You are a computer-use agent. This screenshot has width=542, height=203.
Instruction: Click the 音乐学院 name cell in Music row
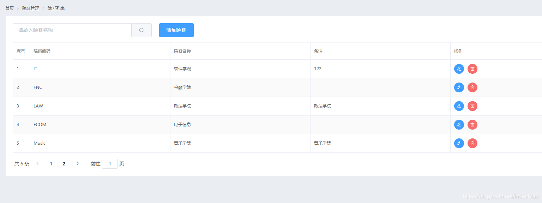point(240,143)
